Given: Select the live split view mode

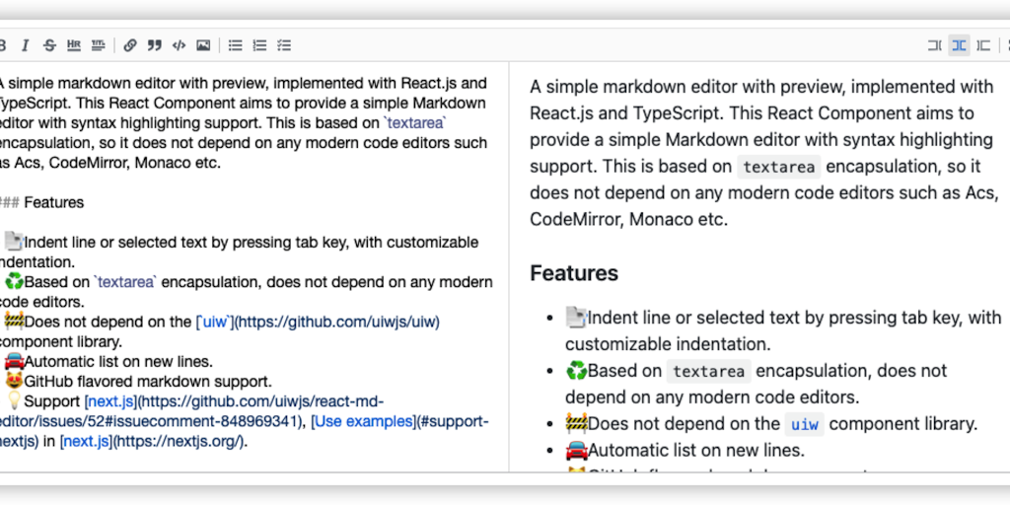Looking at the screenshot, I should [959, 45].
